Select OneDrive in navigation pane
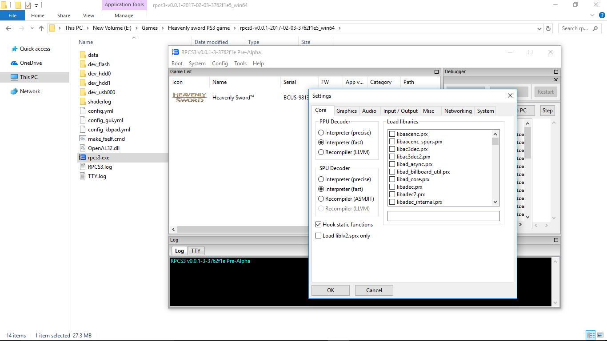This screenshot has height=341, width=607. point(31,63)
